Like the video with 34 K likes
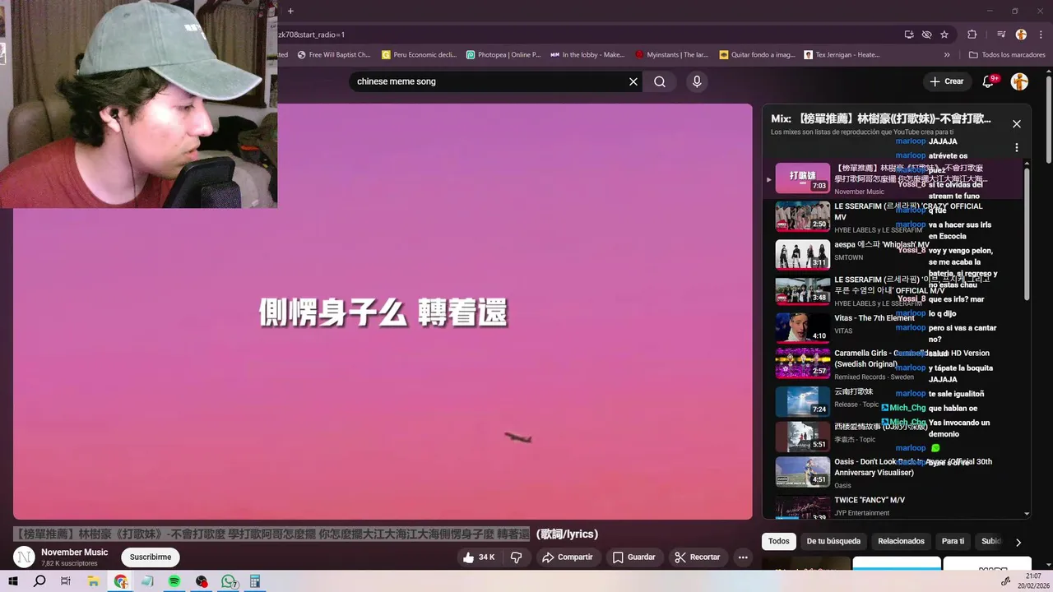 pos(479,557)
